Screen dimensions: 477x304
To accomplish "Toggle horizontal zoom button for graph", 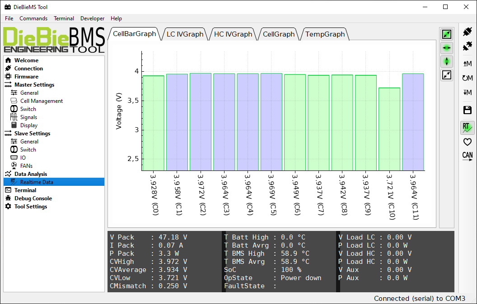I will pos(447,48).
